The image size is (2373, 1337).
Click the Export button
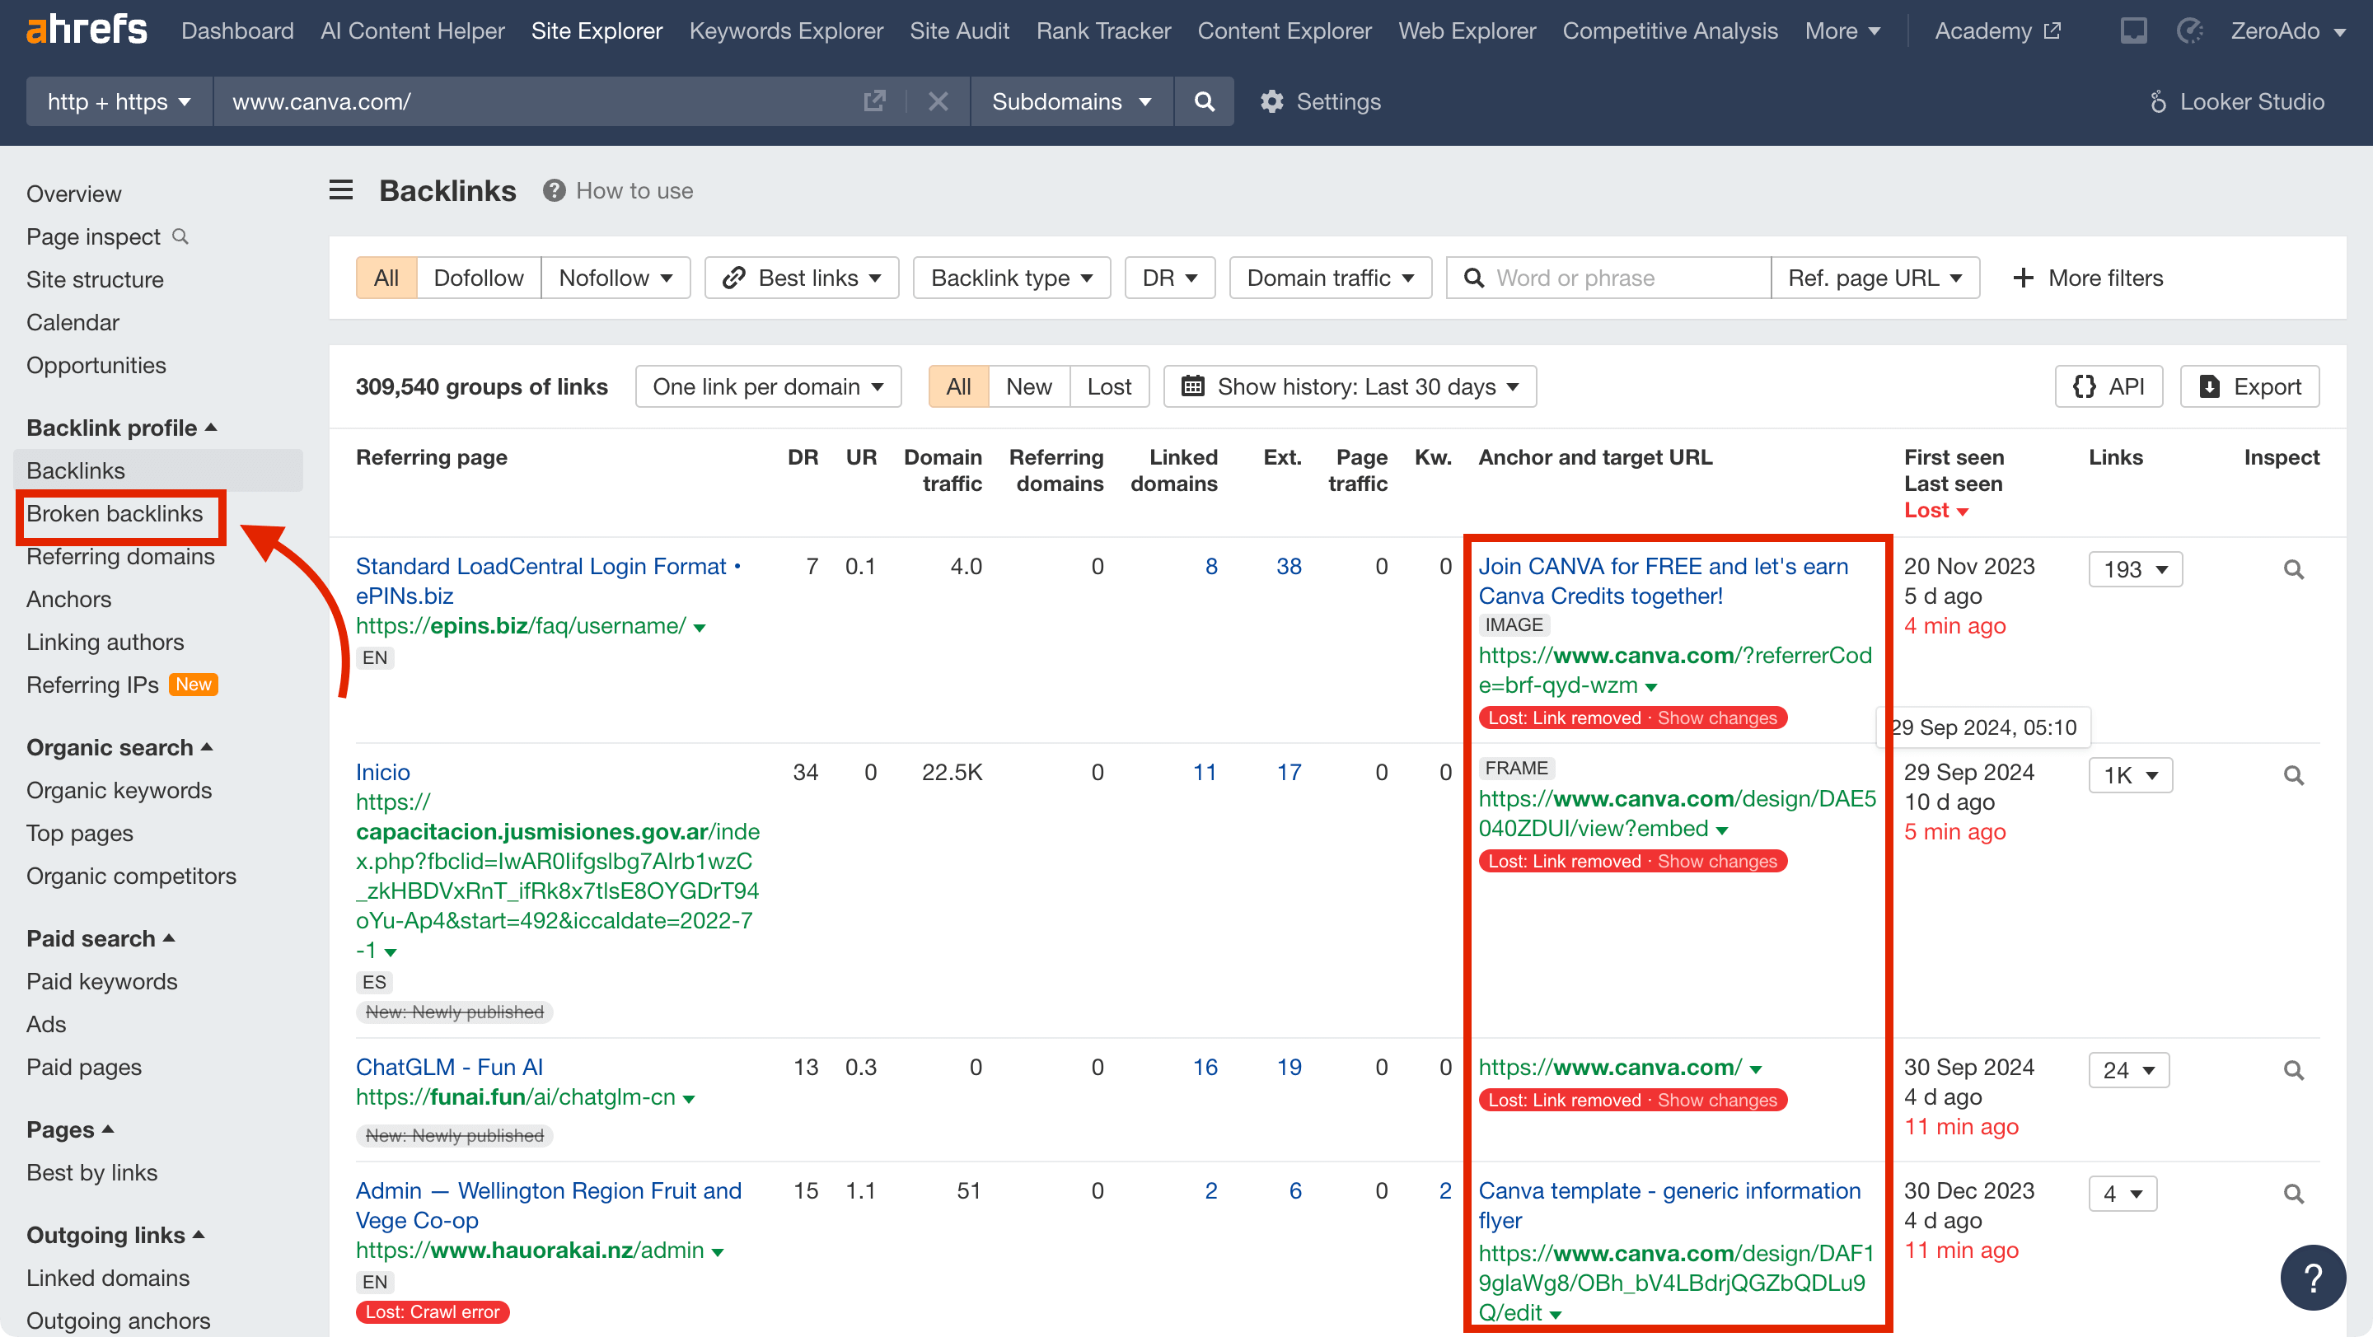2249,386
